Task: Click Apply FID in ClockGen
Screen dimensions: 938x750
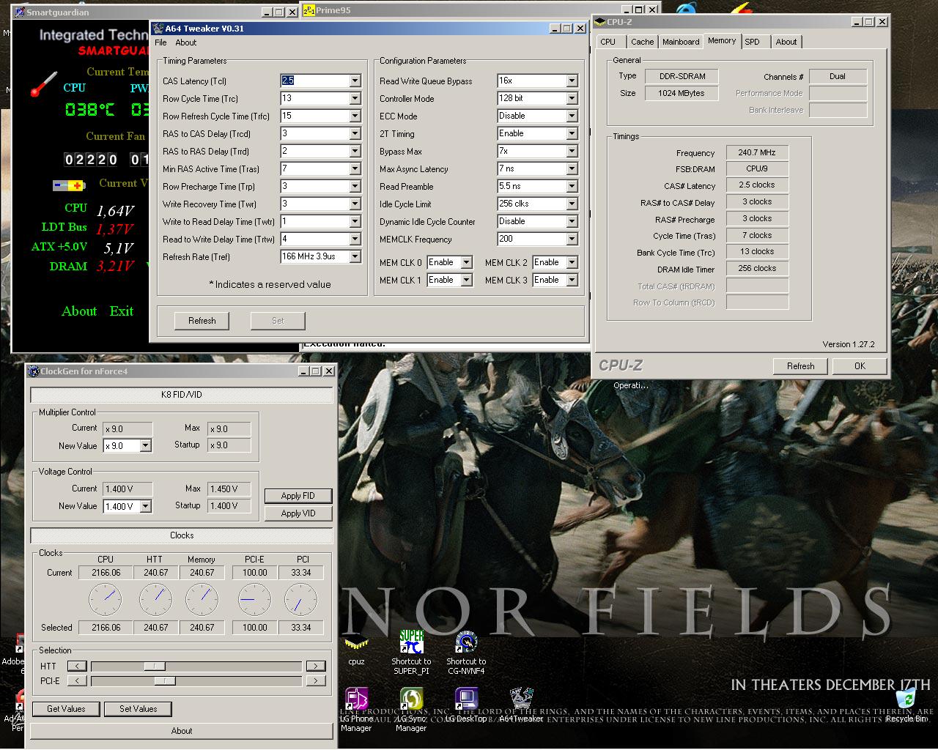Action: (x=298, y=496)
